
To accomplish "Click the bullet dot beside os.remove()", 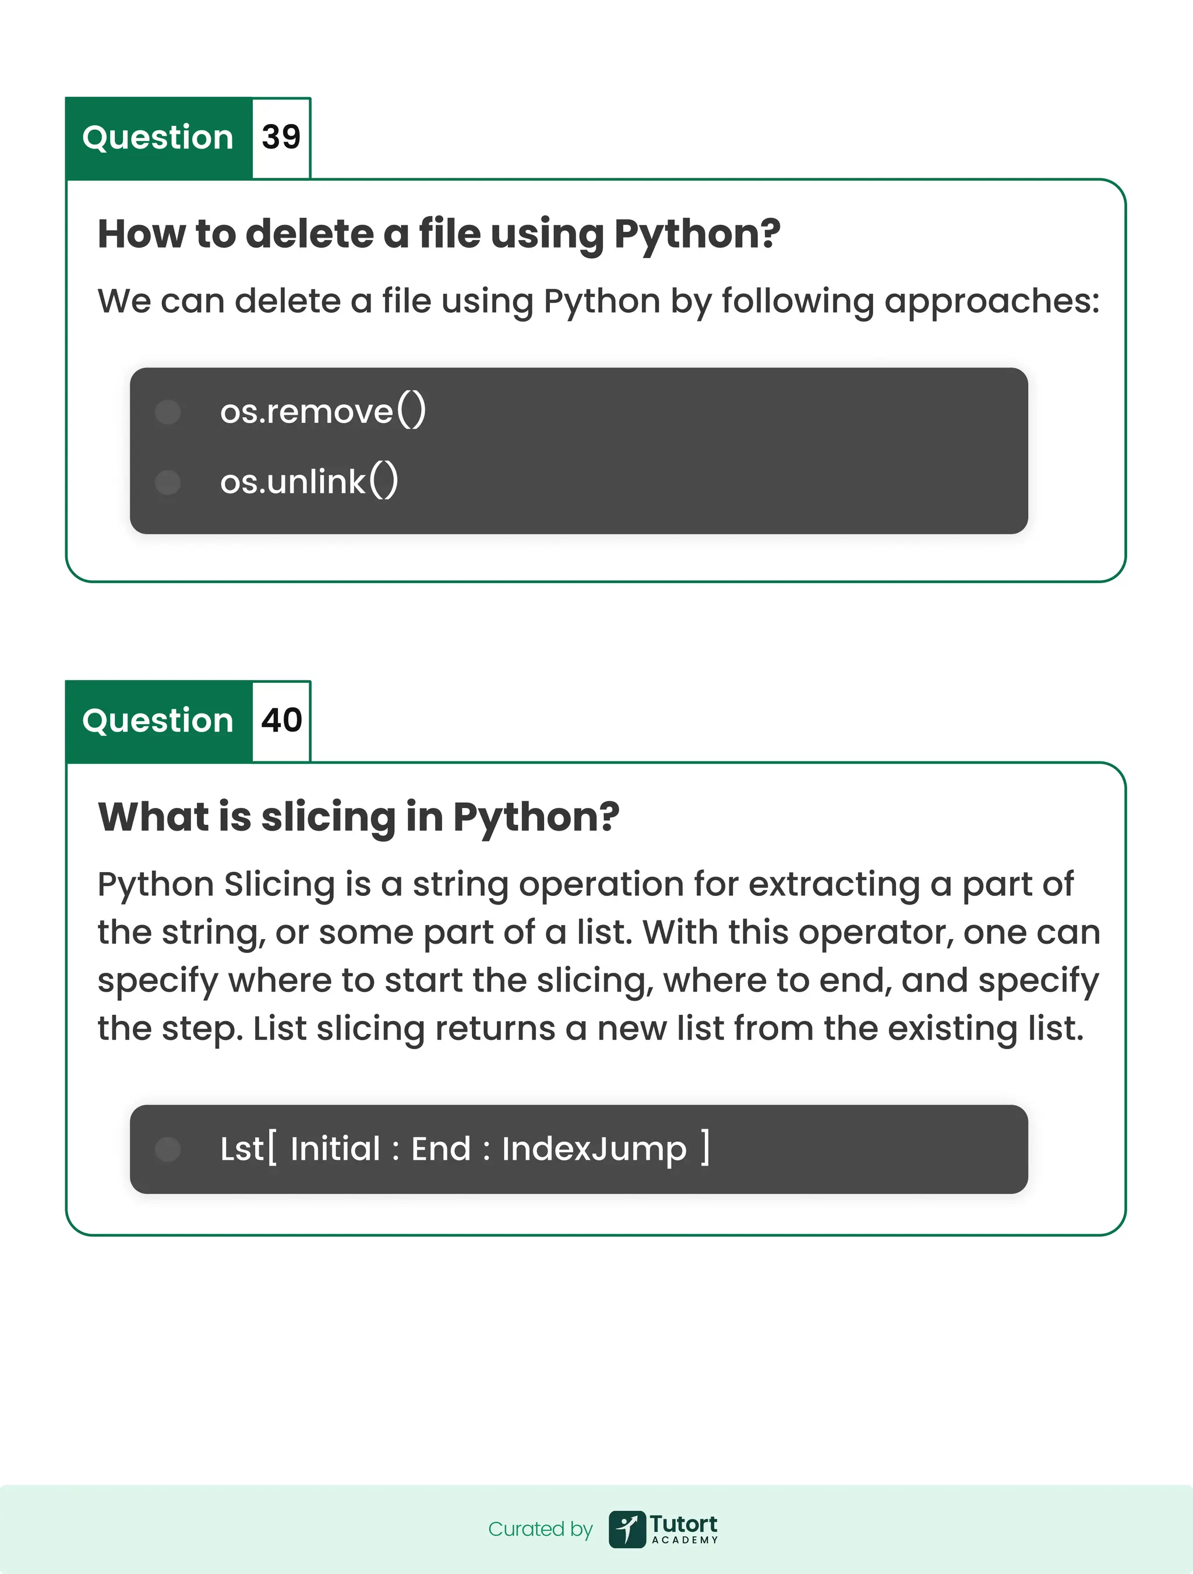I will 168,412.
